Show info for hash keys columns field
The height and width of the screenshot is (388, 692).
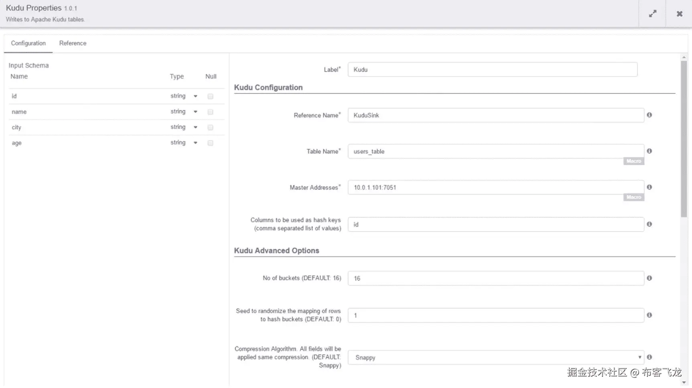tap(649, 224)
